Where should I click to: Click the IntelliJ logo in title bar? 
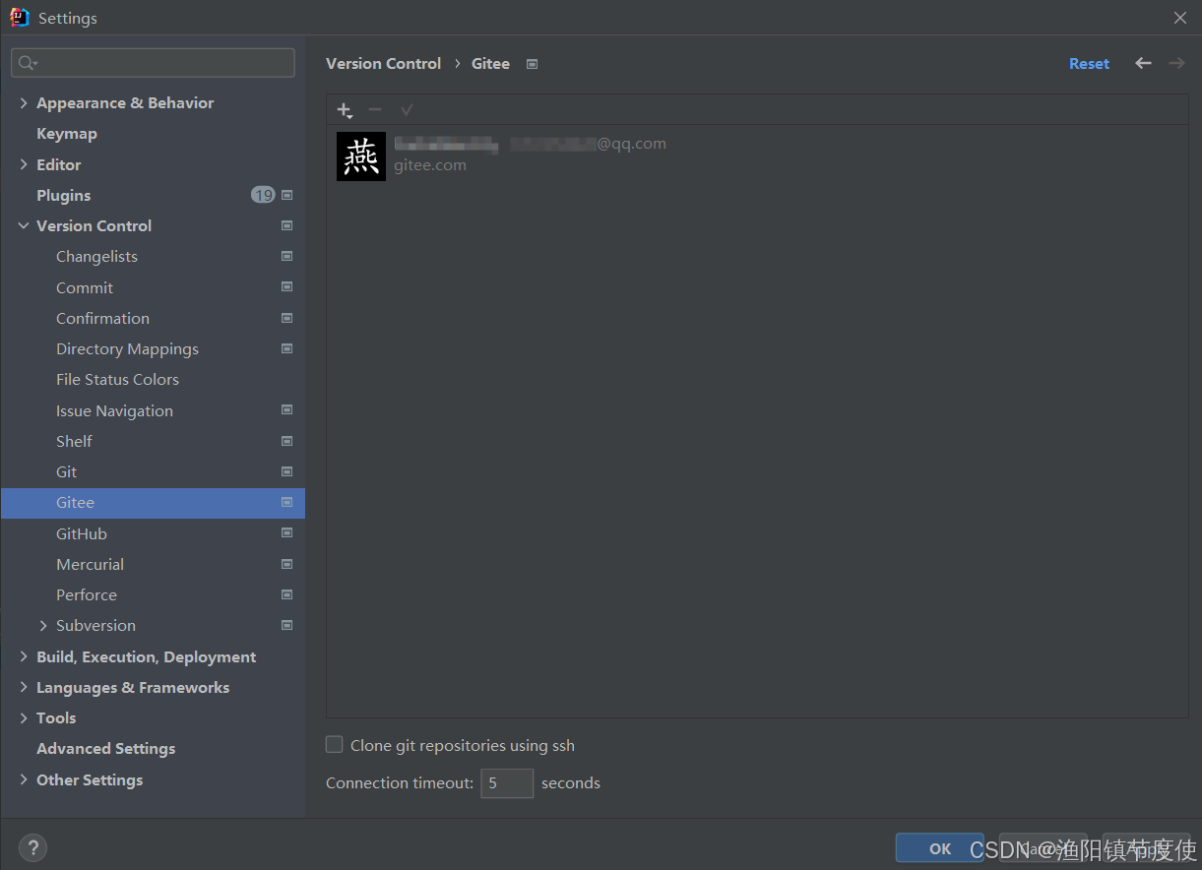click(19, 18)
